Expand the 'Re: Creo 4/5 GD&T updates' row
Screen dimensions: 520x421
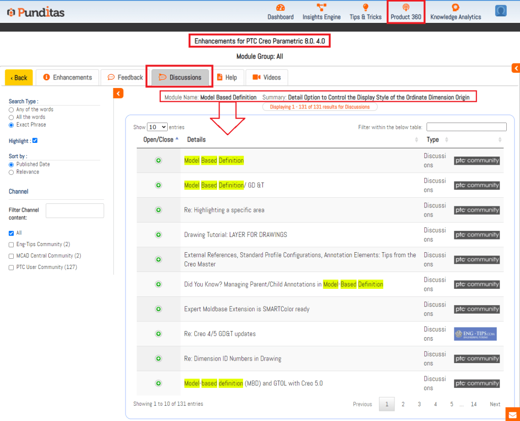(158, 334)
